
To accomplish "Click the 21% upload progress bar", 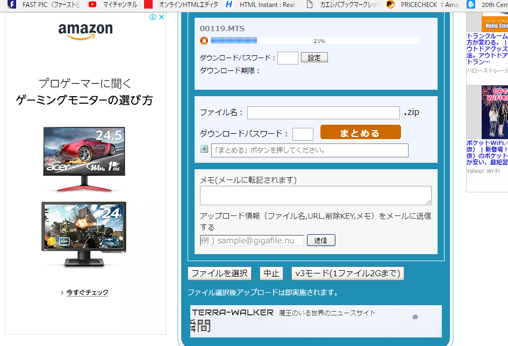I will [x=316, y=40].
